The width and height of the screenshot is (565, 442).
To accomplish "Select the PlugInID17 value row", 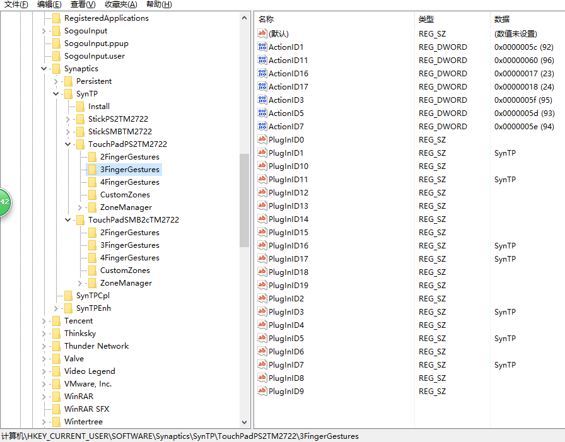I will click(410, 259).
